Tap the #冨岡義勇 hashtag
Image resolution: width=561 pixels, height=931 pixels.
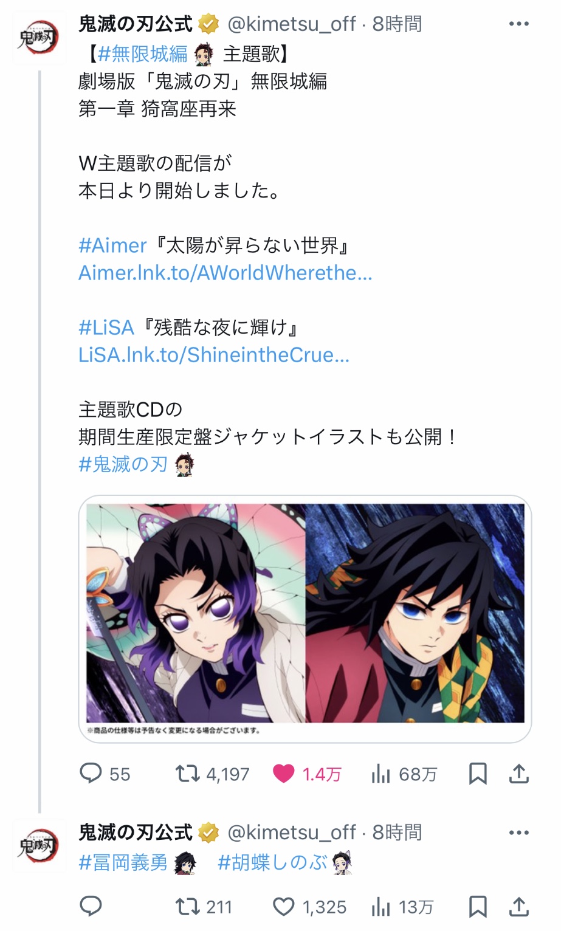[x=123, y=862]
